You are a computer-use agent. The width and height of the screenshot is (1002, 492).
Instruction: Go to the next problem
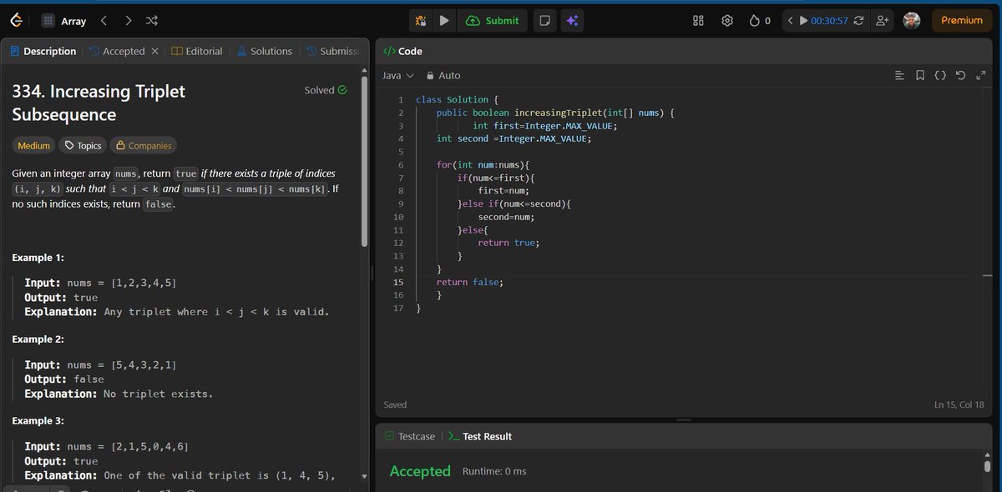(128, 20)
